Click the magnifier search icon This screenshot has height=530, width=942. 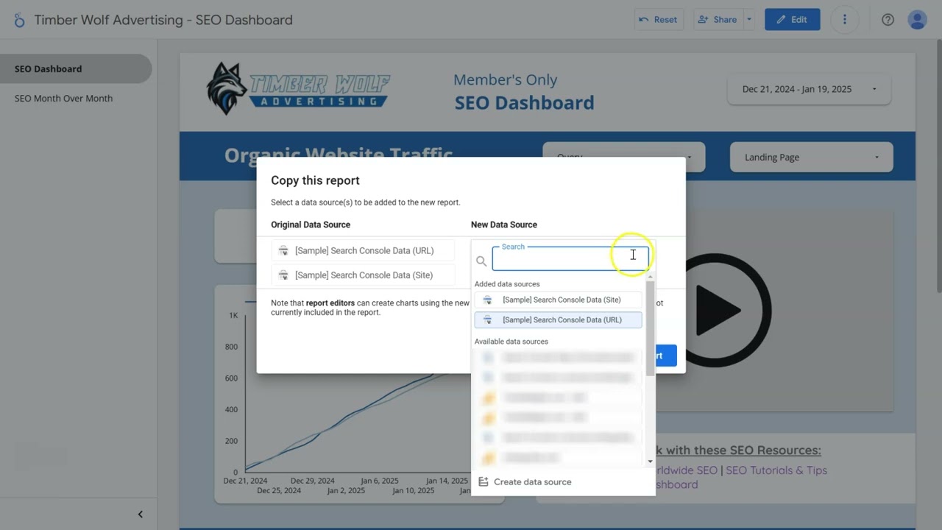(481, 261)
